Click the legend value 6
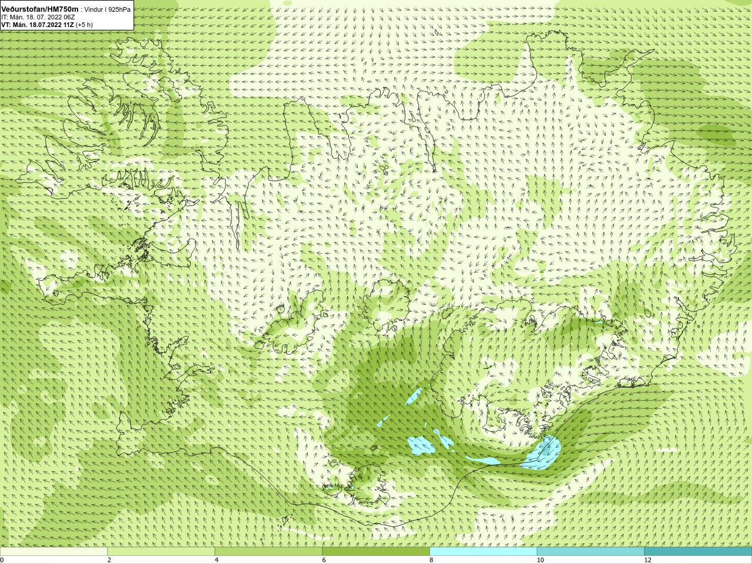The width and height of the screenshot is (752, 564). tap(324, 560)
